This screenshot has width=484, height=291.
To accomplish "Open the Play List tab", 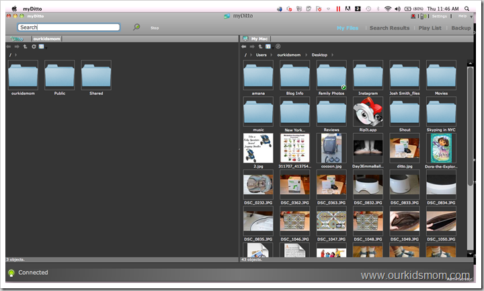I will coord(430,28).
